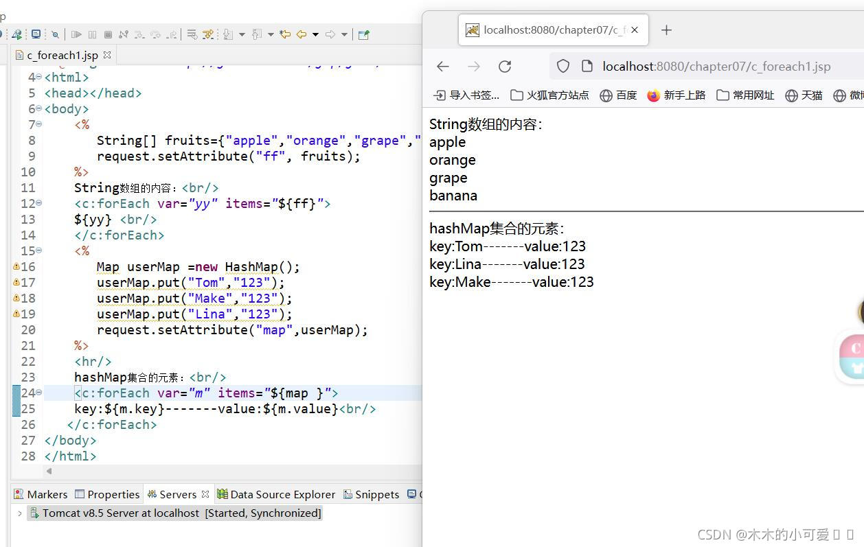Switch to the Properties tab
The image size is (864, 547).
113,493
